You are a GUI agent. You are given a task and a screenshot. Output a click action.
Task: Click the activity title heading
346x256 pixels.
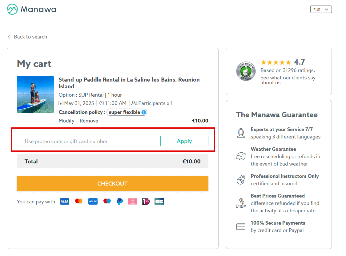coord(129,83)
